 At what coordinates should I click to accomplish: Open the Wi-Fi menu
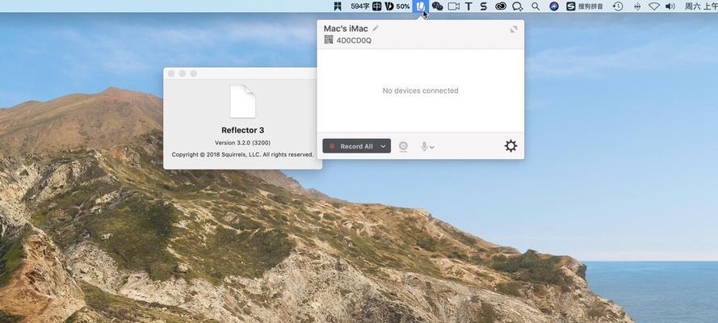click(654, 6)
